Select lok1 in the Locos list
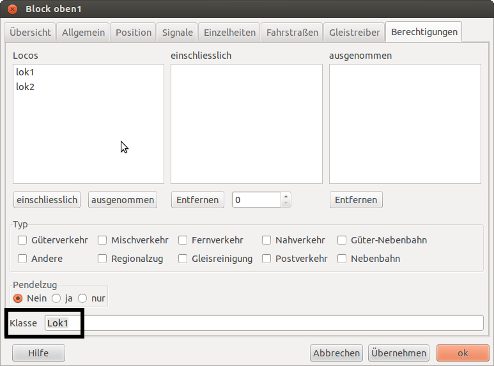This screenshot has height=366, width=494. [25, 72]
